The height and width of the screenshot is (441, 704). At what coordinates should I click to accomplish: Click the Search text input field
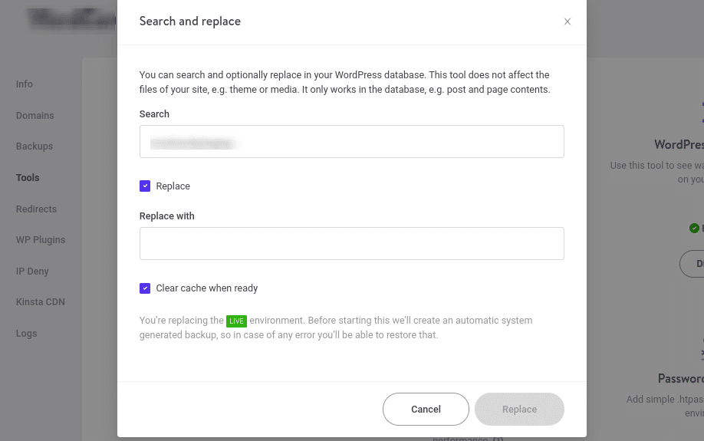pos(351,142)
